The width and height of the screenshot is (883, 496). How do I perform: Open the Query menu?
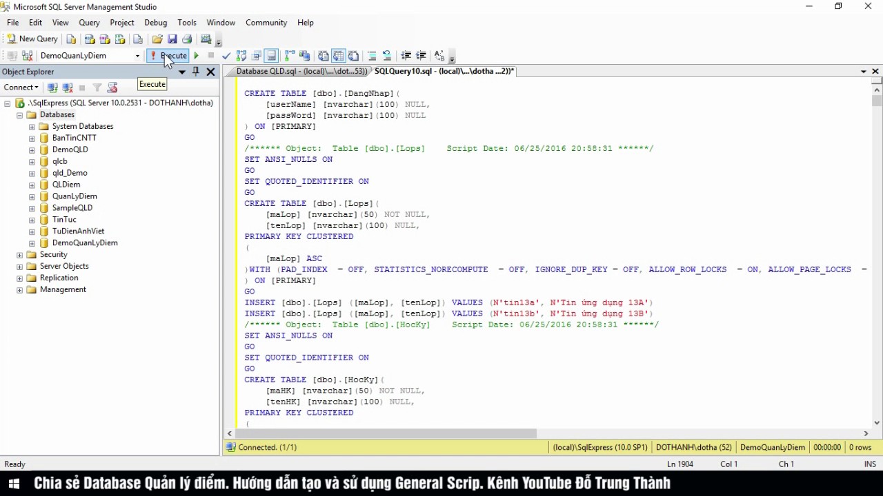click(89, 23)
